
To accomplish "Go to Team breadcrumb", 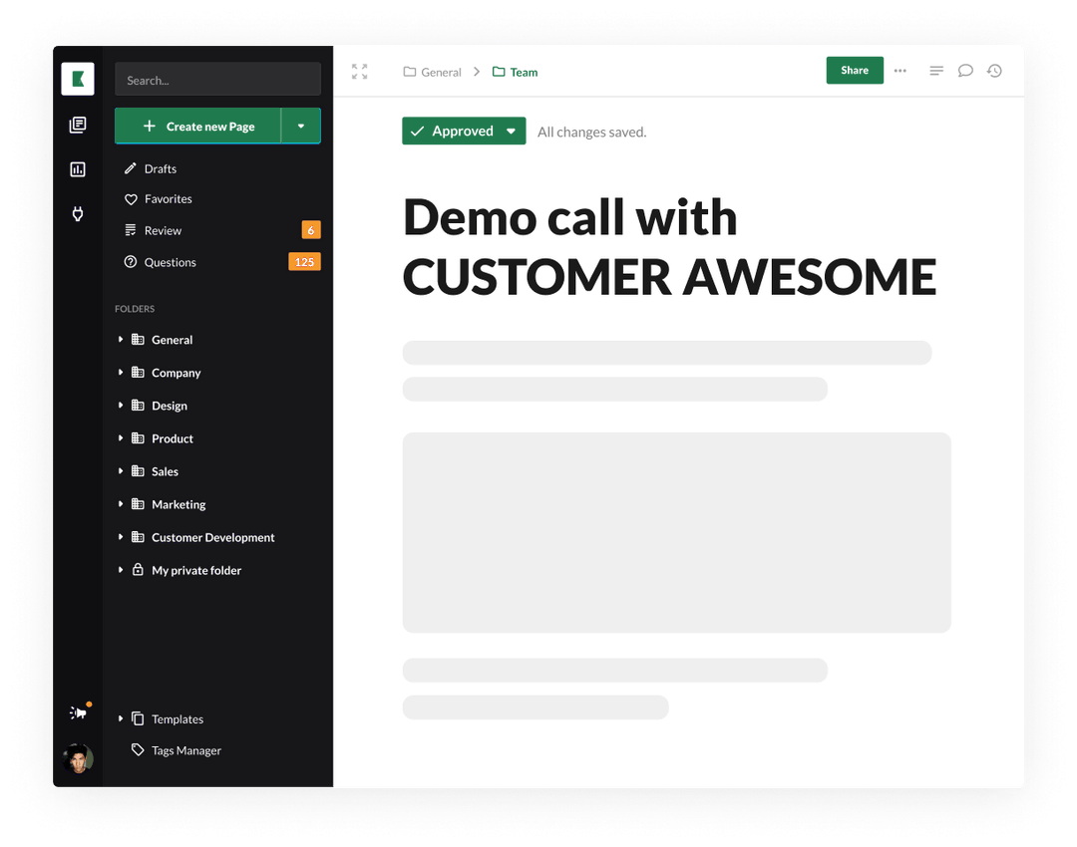I will coord(516,72).
